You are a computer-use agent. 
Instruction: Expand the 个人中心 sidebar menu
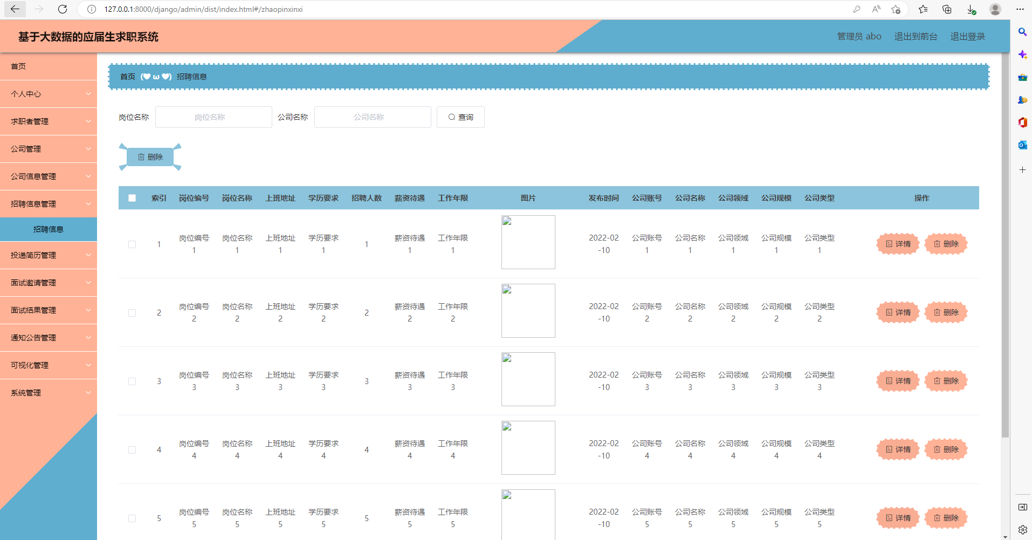coord(49,94)
